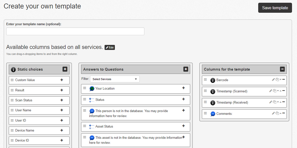Focus the template name input field
Image resolution: width=297 pixels, height=148 pixels.
click(75, 31)
